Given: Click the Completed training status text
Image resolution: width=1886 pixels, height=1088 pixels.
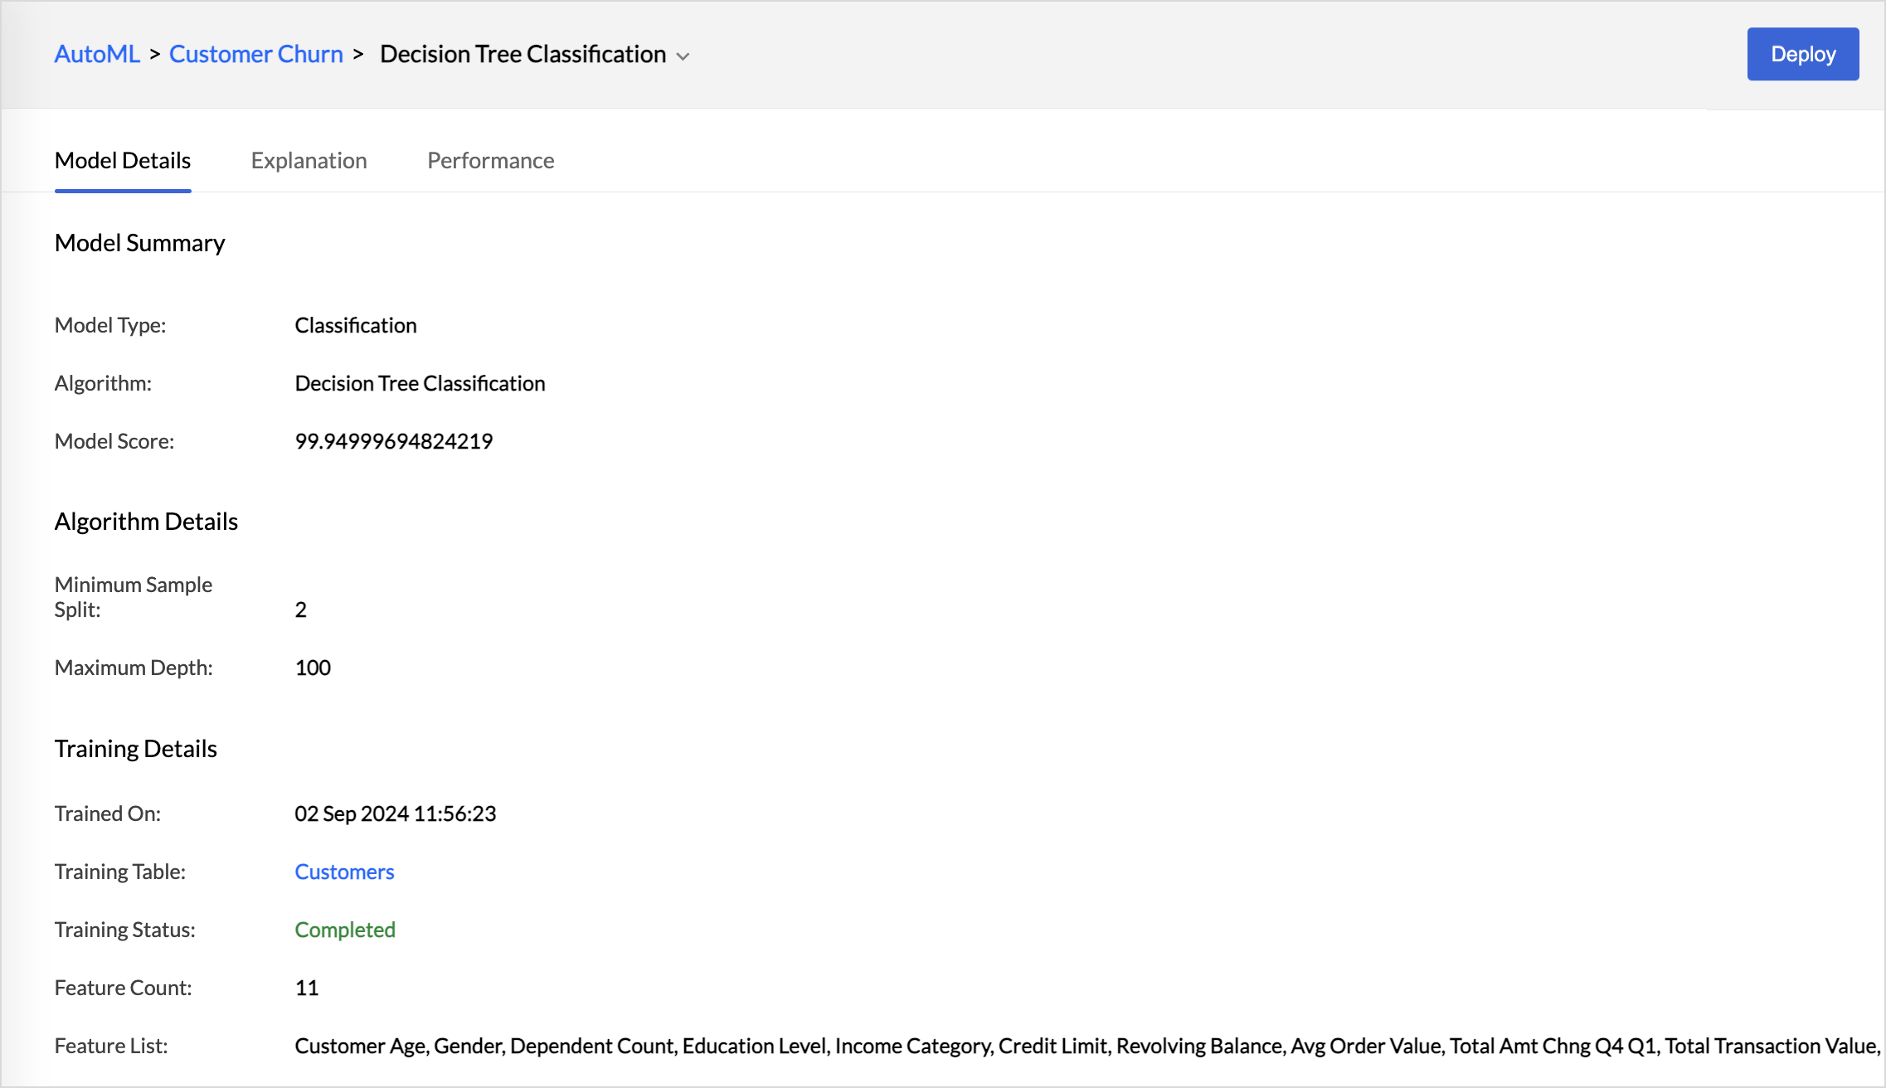Looking at the screenshot, I should (x=345, y=930).
